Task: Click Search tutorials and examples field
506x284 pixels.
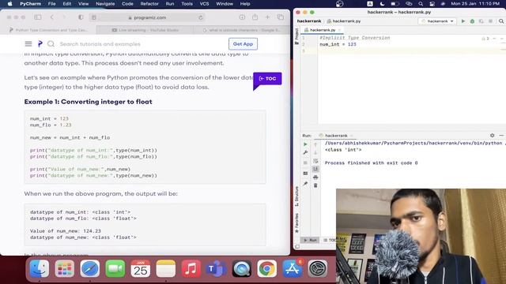Action: 100,44
